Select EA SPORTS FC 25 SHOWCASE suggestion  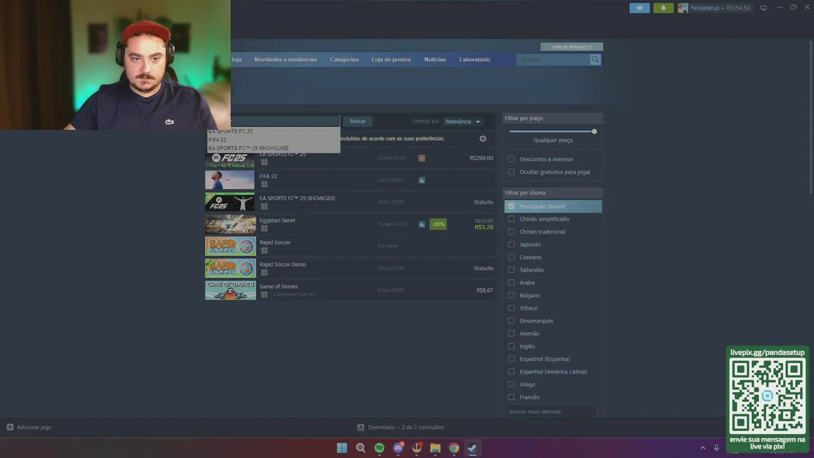pos(273,148)
